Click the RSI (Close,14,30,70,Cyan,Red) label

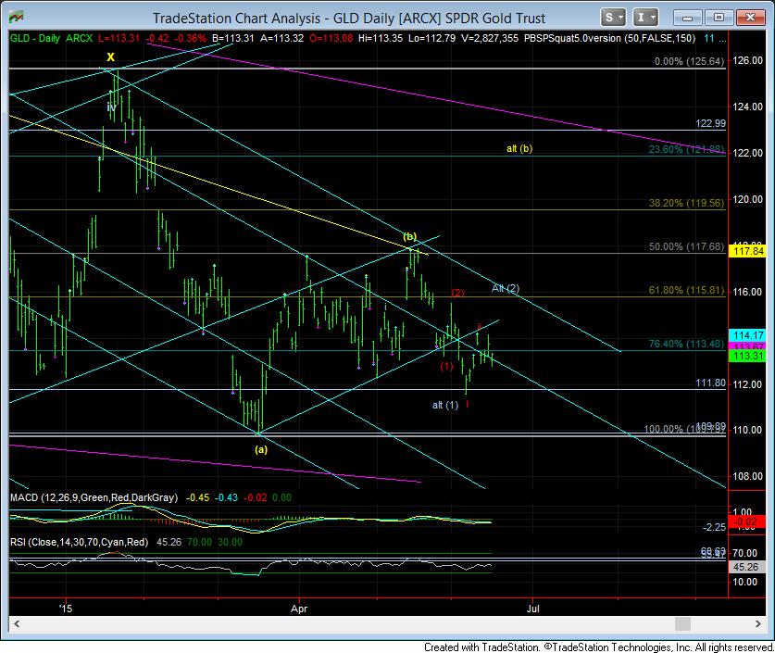point(79,542)
